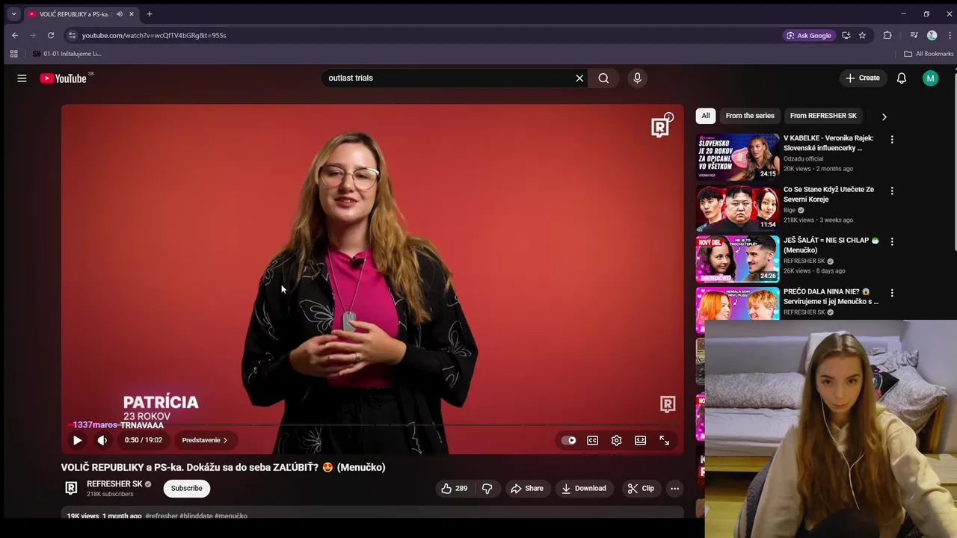Select From the series chip
This screenshot has width=957, height=538.
point(750,116)
